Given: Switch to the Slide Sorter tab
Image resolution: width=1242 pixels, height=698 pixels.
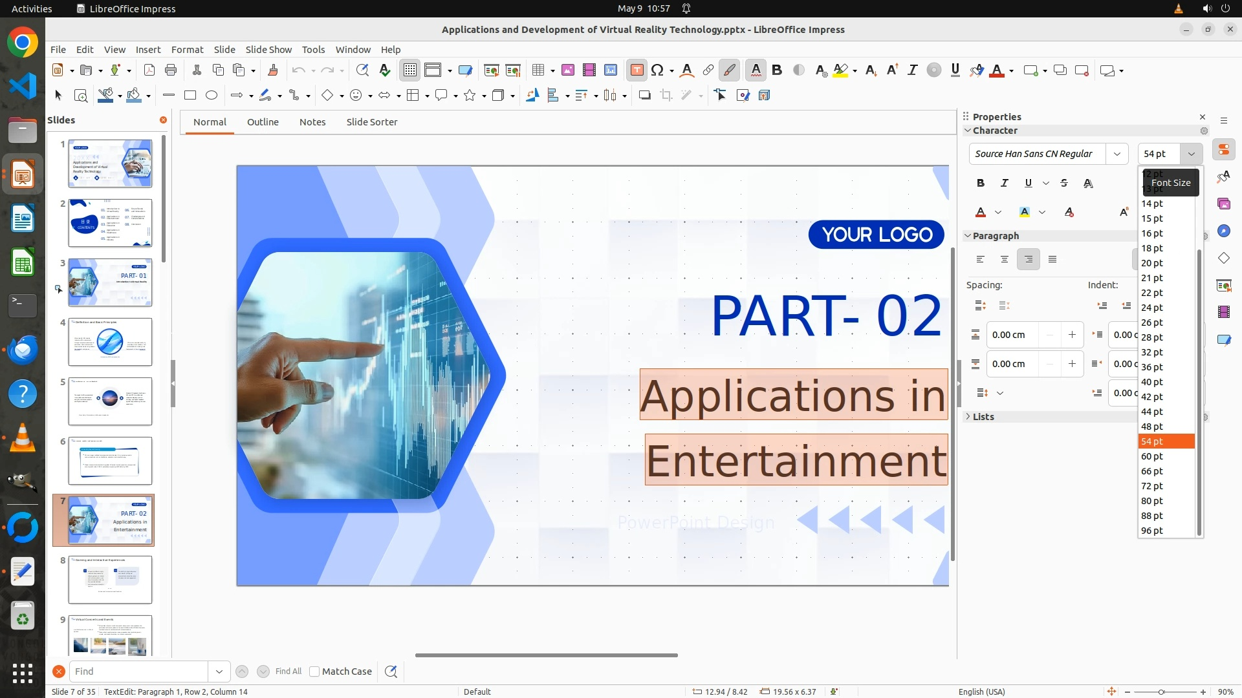Looking at the screenshot, I should click(371, 122).
